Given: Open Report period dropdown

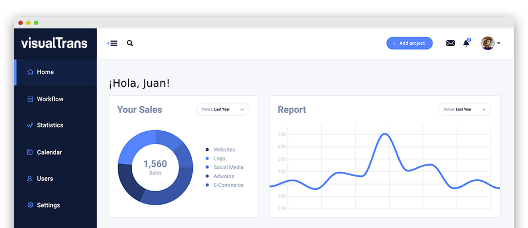Looking at the screenshot, I should (464, 110).
